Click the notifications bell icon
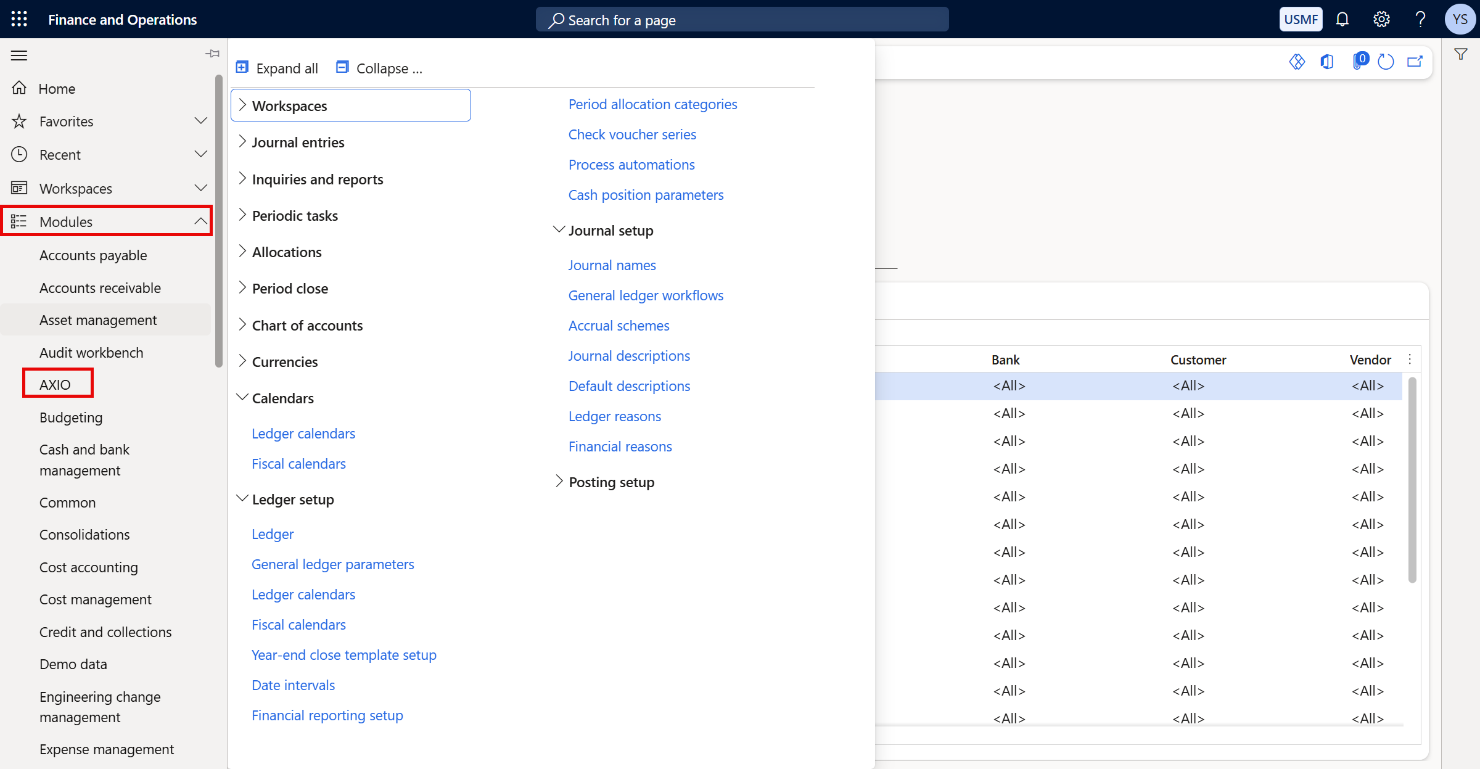This screenshot has height=769, width=1480. click(1342, 19)
